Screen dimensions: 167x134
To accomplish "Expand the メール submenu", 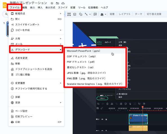I will click(36, 44).
